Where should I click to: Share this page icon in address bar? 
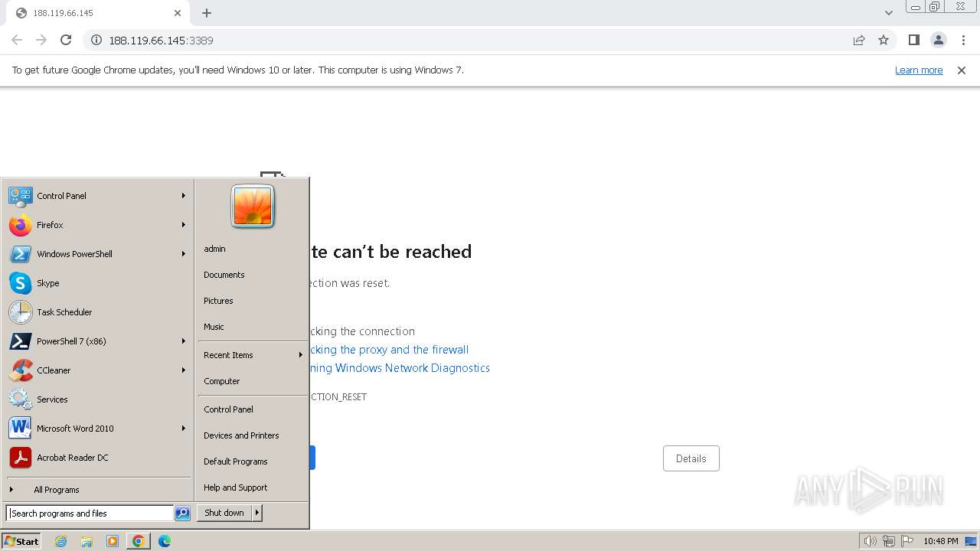tap(859, 40)
